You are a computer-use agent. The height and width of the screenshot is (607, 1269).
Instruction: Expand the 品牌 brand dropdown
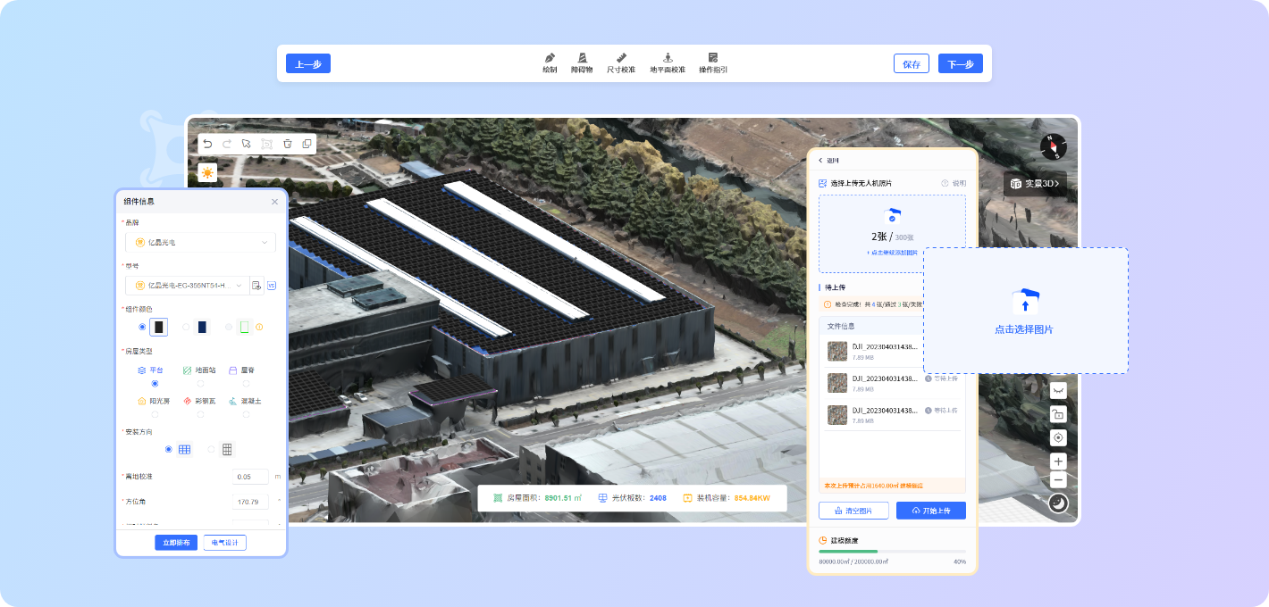200,242
